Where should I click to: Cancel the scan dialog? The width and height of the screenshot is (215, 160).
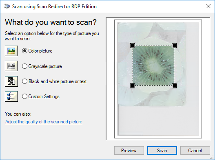(195, 151)
